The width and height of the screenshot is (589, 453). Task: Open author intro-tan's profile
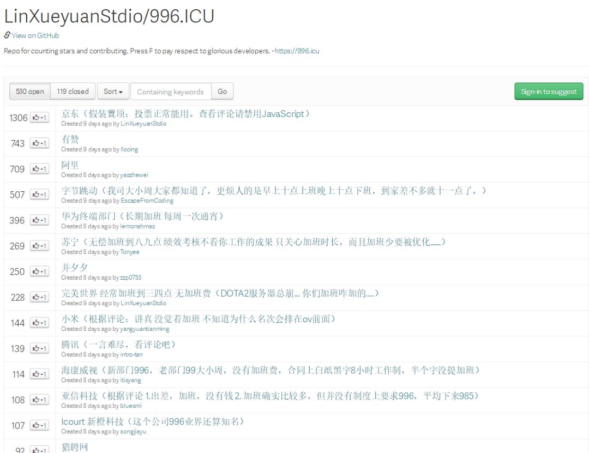(x=131, y=354)
